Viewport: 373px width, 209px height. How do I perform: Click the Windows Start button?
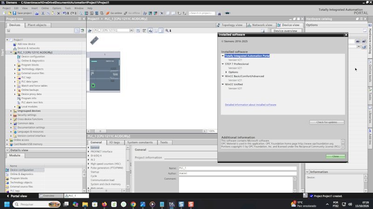[x=7, y=204]
